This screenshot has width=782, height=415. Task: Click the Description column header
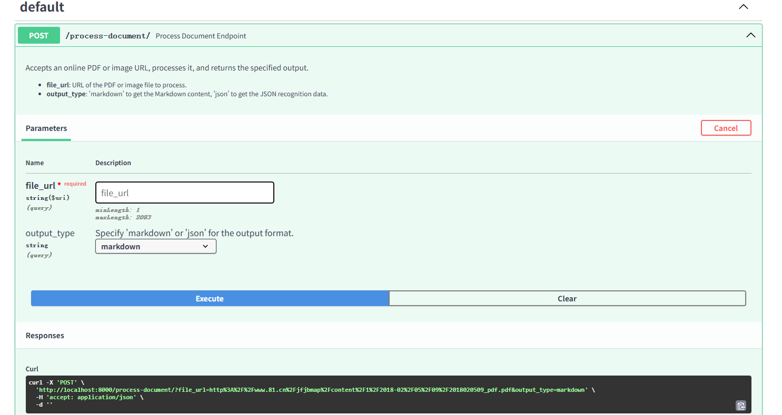[x=113, y=163]
